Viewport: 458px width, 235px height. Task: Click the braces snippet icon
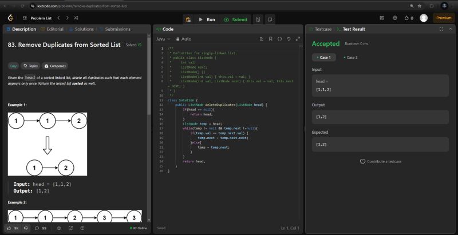tap(279, 39)
